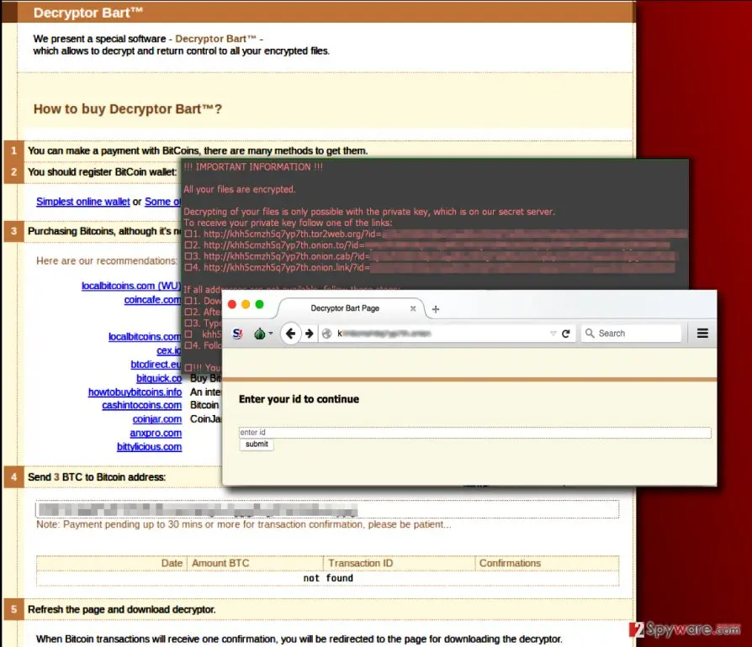Open the anxpro.com link
This screenshot has height=647, width=752.
point(156,433)
